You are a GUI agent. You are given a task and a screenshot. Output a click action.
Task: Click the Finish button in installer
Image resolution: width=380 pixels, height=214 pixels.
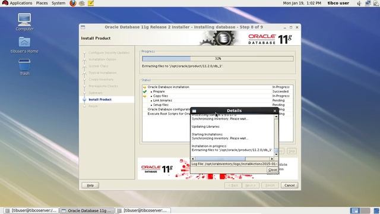(x=270, y=185)
